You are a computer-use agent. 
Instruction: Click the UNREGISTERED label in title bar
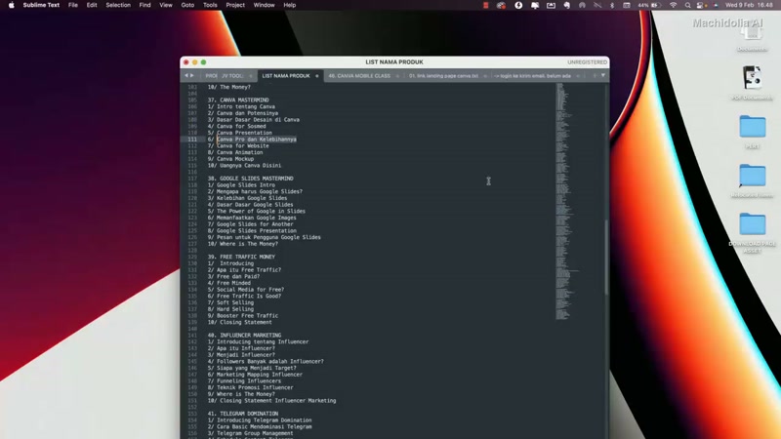pyautogui.click(x=587, y=62)
